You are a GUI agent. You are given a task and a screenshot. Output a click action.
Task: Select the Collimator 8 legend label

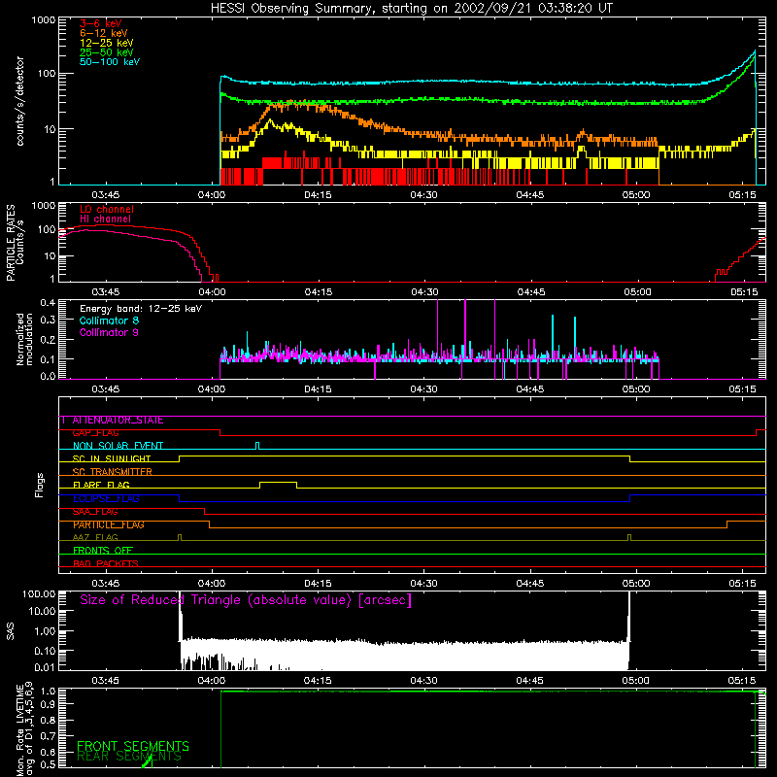click(109, 321)
